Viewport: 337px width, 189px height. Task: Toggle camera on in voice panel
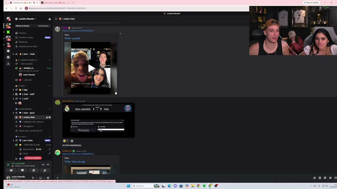11,170
